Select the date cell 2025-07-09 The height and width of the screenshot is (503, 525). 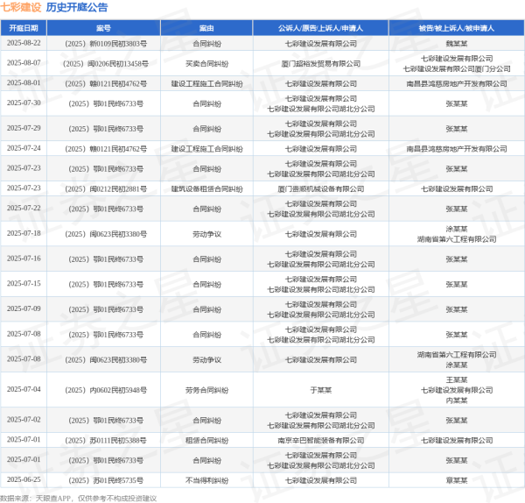pos(24,308)
